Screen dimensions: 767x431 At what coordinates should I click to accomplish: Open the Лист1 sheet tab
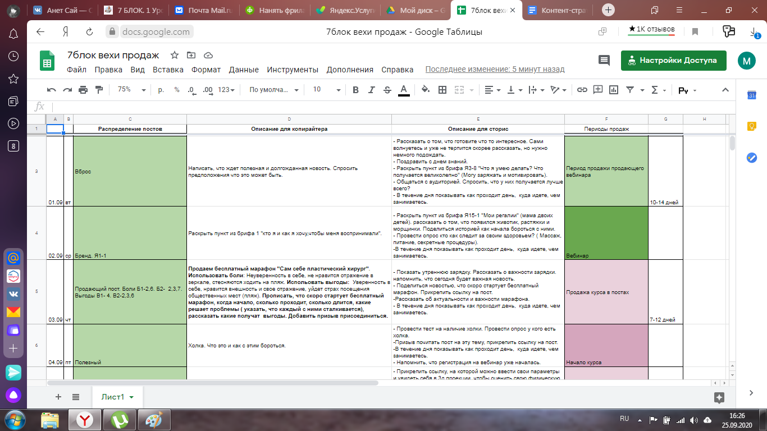click(x=117, y=397)
